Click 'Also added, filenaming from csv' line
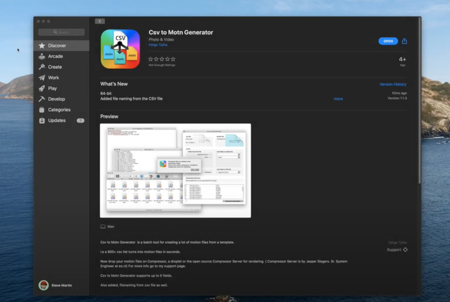The width and height of the screenshot is (450, 302). pyautogui.click(x=134, y=285)
